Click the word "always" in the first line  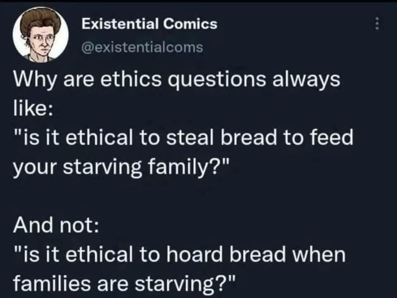[x=306, y=80]
